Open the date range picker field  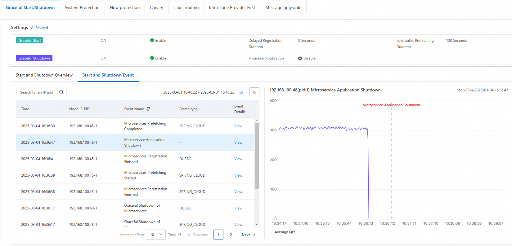pyautogui.click(x=199, y=92)
